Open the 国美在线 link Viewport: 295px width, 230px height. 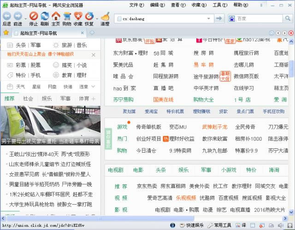point(163,100)
